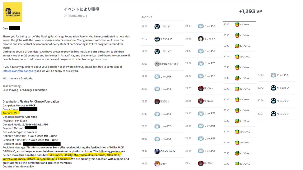Click the ただのギア avatar at 22:57
Screen dimensions: 303x170
(x=157, y=39)
